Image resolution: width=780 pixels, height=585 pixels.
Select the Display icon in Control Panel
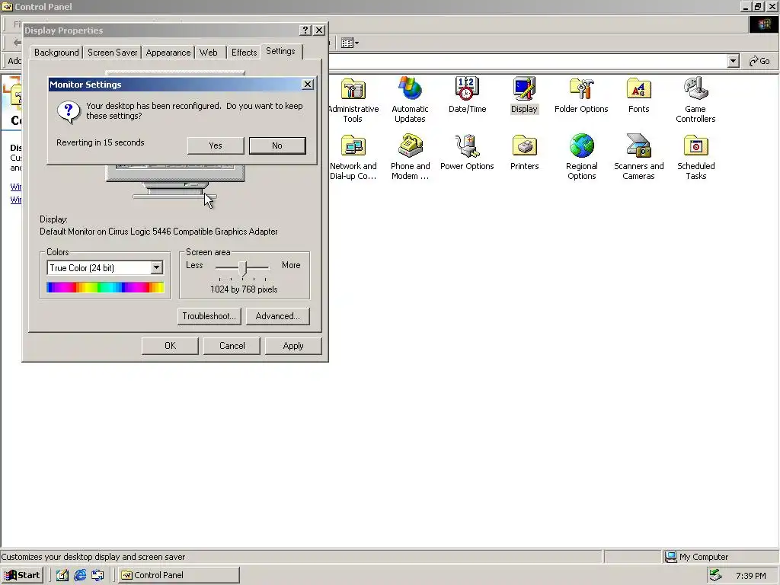tap(524, 94)
